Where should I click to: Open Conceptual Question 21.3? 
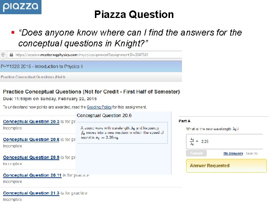pyautogui.click(x=31, y=193)
